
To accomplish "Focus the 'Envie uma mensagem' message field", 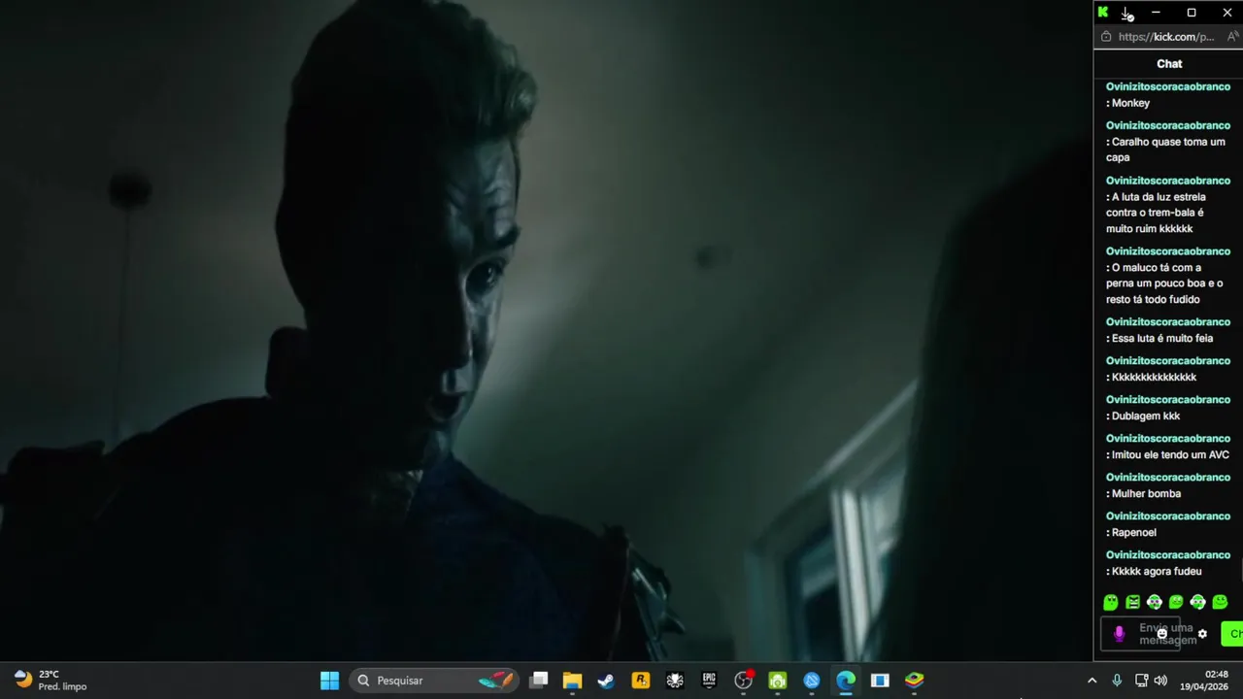I will (1141, 634).
